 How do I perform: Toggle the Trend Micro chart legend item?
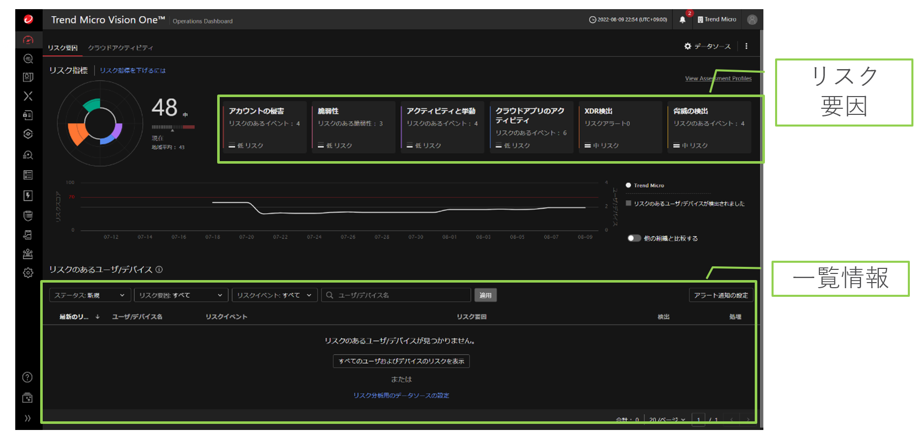click(645, 186)
